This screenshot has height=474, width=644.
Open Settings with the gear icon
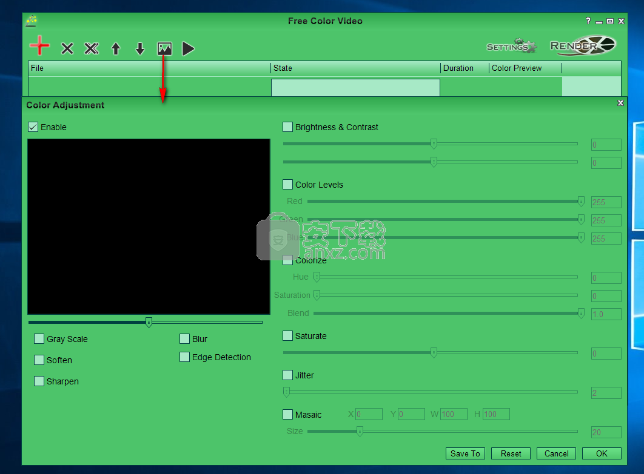pos(512,47)
